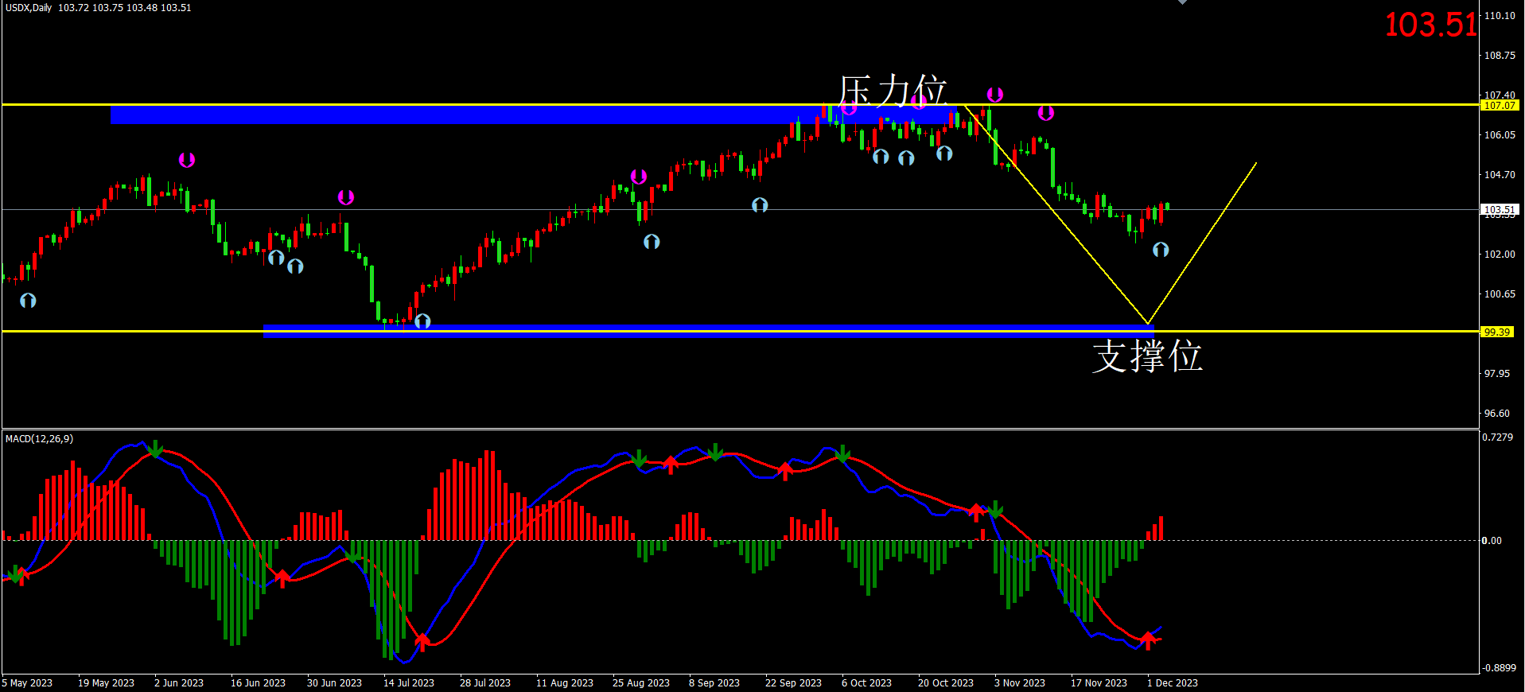The image size is (1525, 692).
Task: Click the large red 103.51 price text
Action: pyautogui.click(x=1430, y=25)
